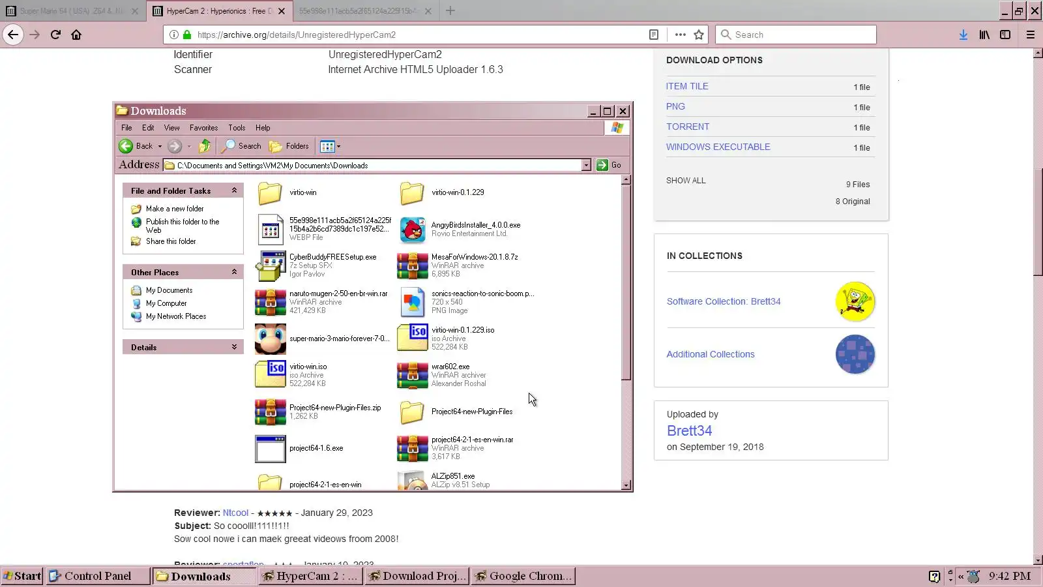Click SHOW ALL download files

(x=686, y=181)
